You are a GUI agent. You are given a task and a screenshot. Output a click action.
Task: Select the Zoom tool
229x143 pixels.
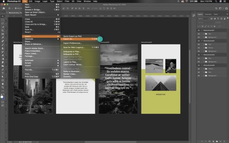[x=3, y=87]
